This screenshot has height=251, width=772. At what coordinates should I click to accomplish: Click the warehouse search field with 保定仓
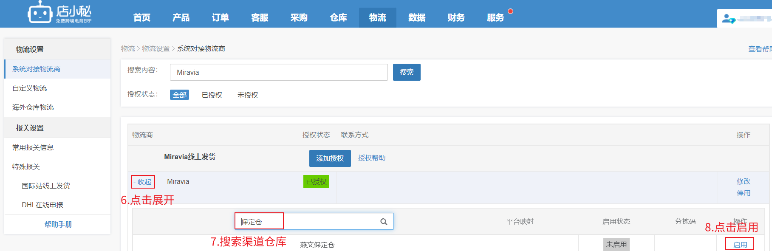314,221
